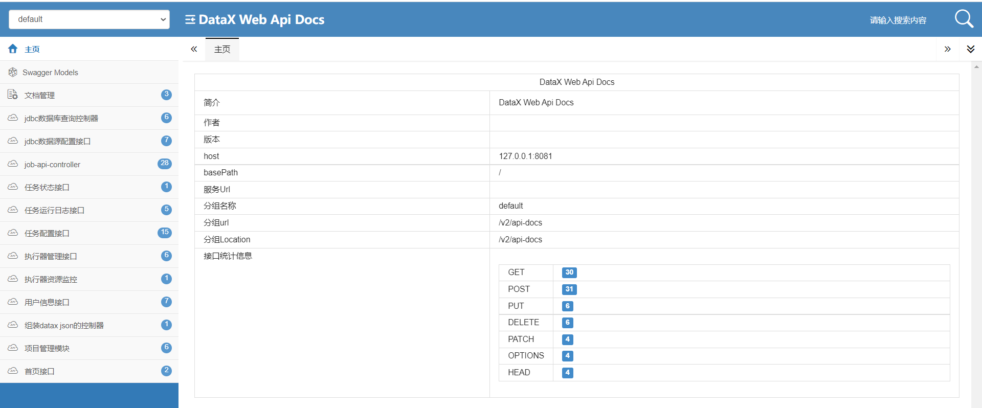Click the POST count badge 31
The height and width of the screenshot is (408, 982).
coord(569,289)
